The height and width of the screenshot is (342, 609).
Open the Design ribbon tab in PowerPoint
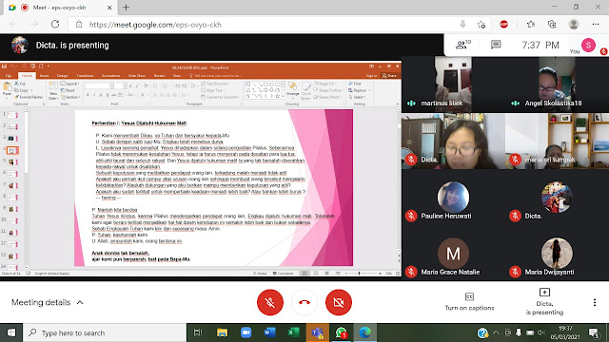pos(63,76)
